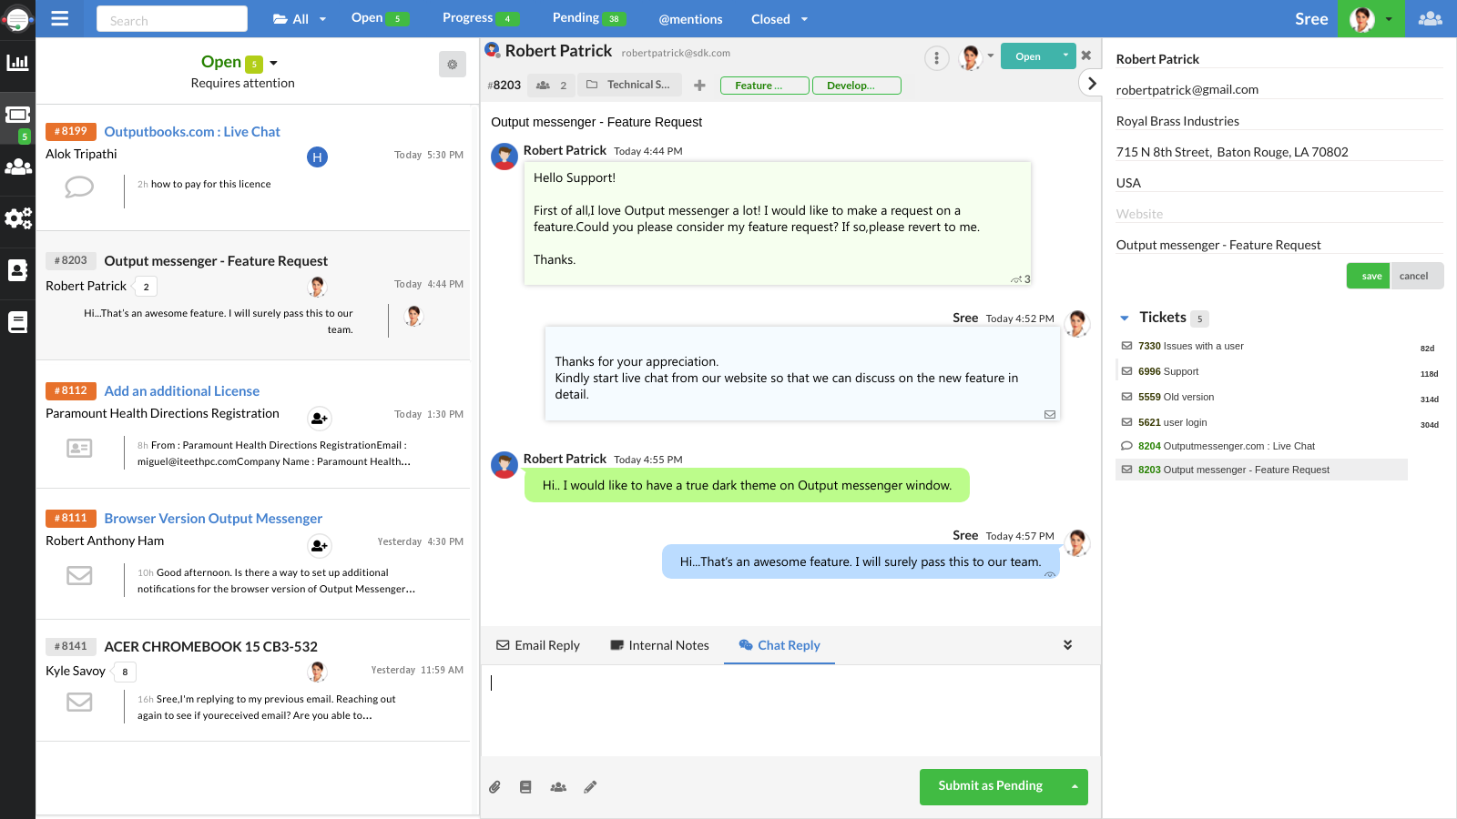Image resolution: width=1457 pixels, height=819 pixels.
Task: Open the settings gears icon in sidebar
Action: tap(17, 218)
